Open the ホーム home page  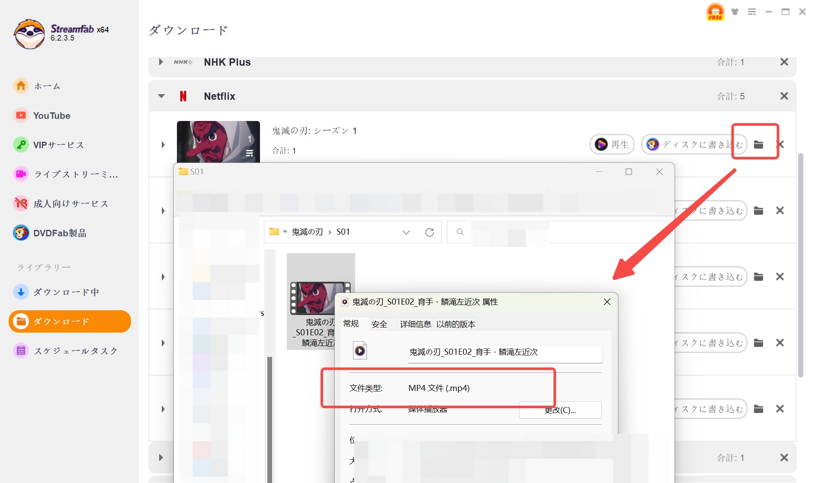point(37,86)
